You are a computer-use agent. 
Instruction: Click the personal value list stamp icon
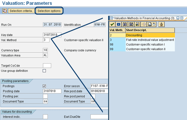coord(161,24)
